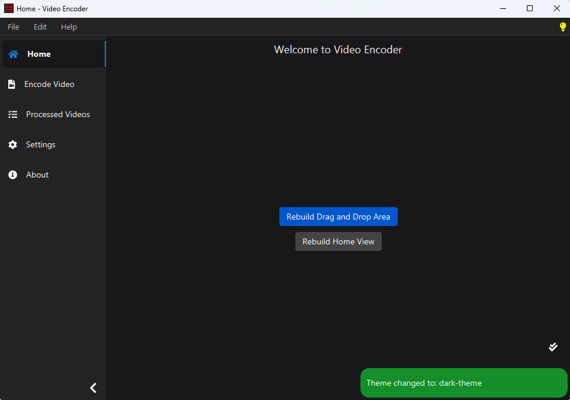Select the Processed Videos sidebar entry
570x400 pixels.
(x=57, y=114)
